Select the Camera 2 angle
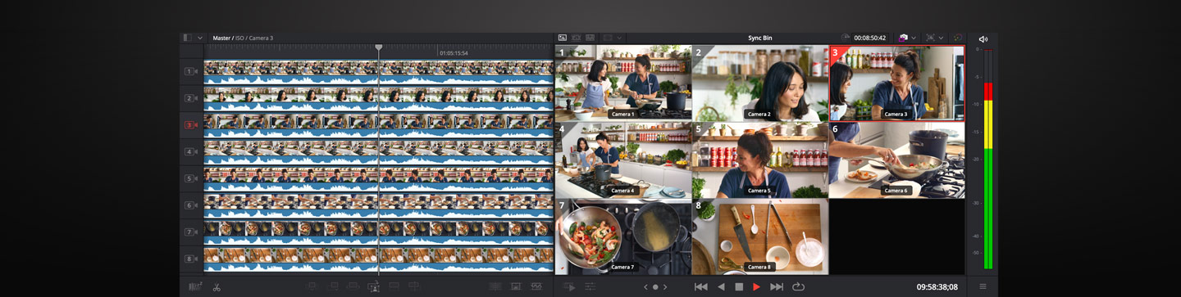This screenshot has width=1181, height=297. [759, 83]
